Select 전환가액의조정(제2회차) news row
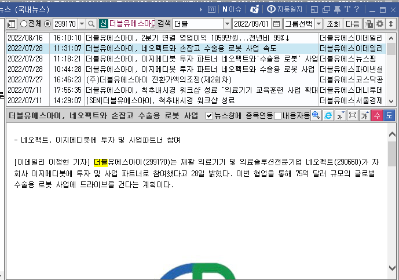This screenshot has height=280, width=399. (196, 80)
